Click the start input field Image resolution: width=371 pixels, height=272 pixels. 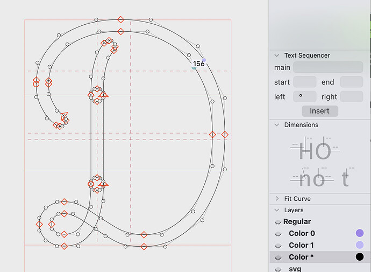tap(304, 82)
